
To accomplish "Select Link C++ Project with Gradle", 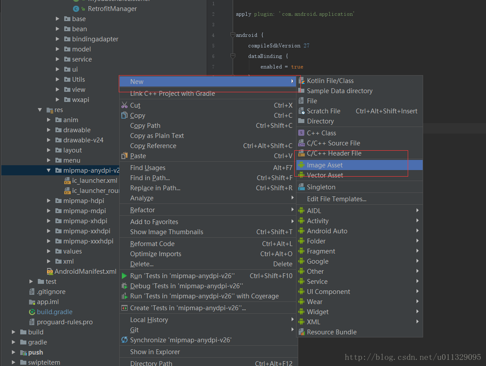I will (x=208, y=94).
